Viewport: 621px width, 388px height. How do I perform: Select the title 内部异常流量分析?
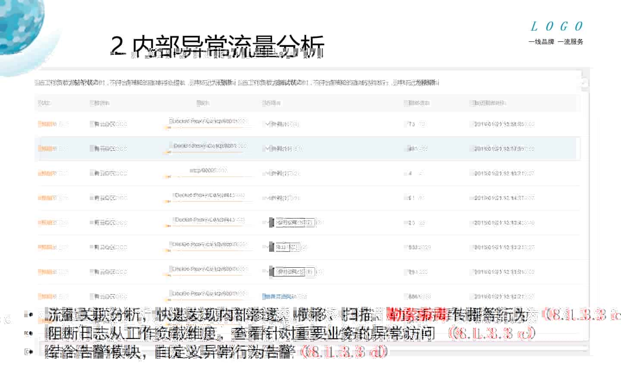(229, 47)
